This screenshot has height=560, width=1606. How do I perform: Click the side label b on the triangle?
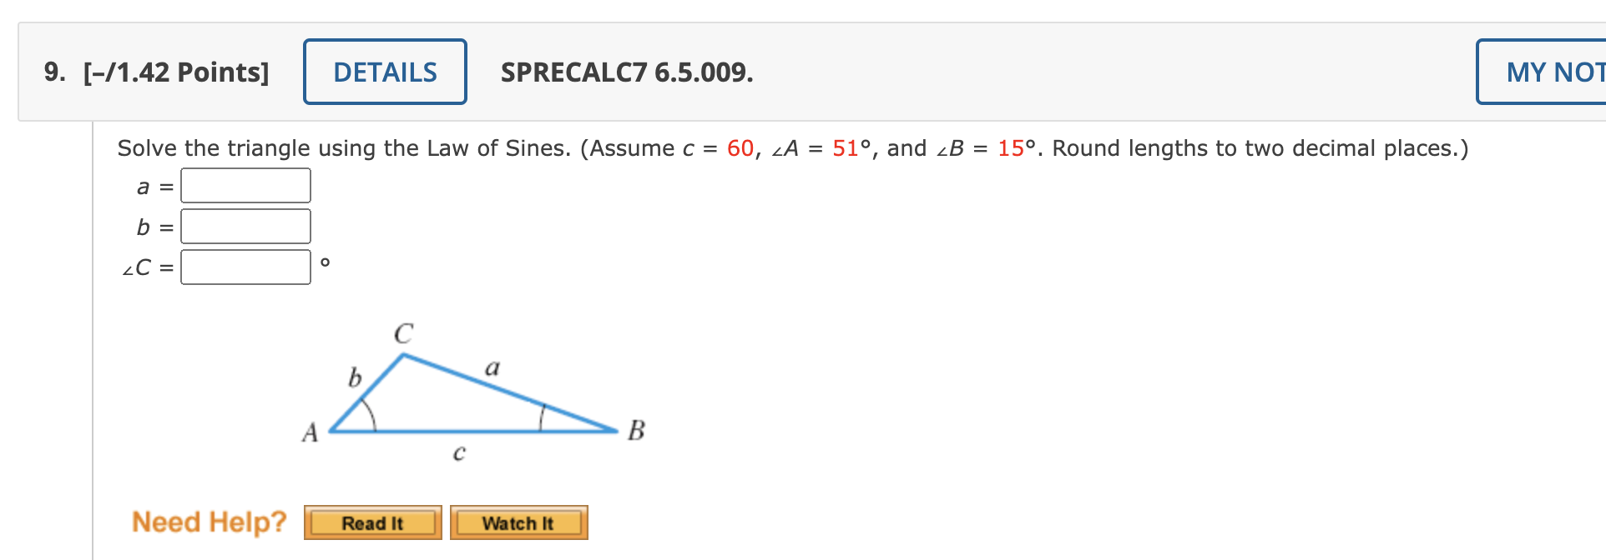(355, 378)
